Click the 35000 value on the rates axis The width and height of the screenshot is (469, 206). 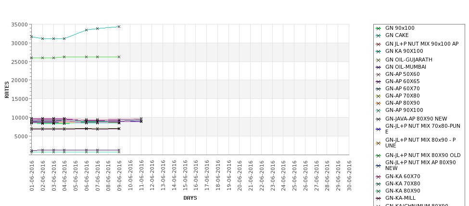(x=20, y=24)
